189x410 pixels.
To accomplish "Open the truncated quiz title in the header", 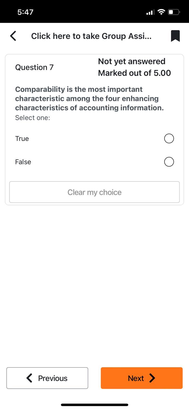I will [91, 36].
